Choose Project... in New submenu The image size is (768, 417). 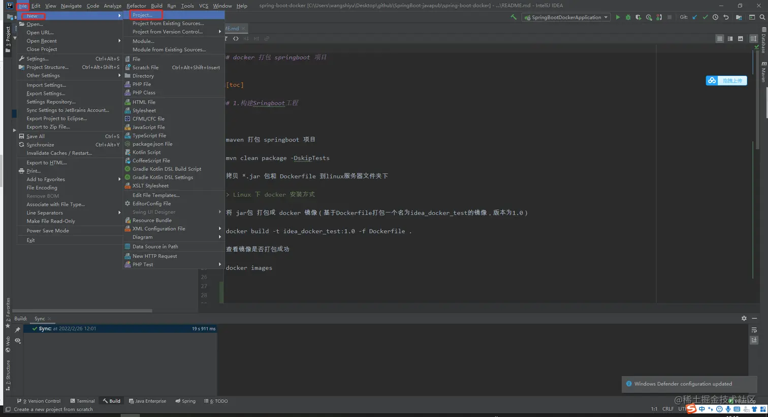pyautogui.click(x=174, y=15)
